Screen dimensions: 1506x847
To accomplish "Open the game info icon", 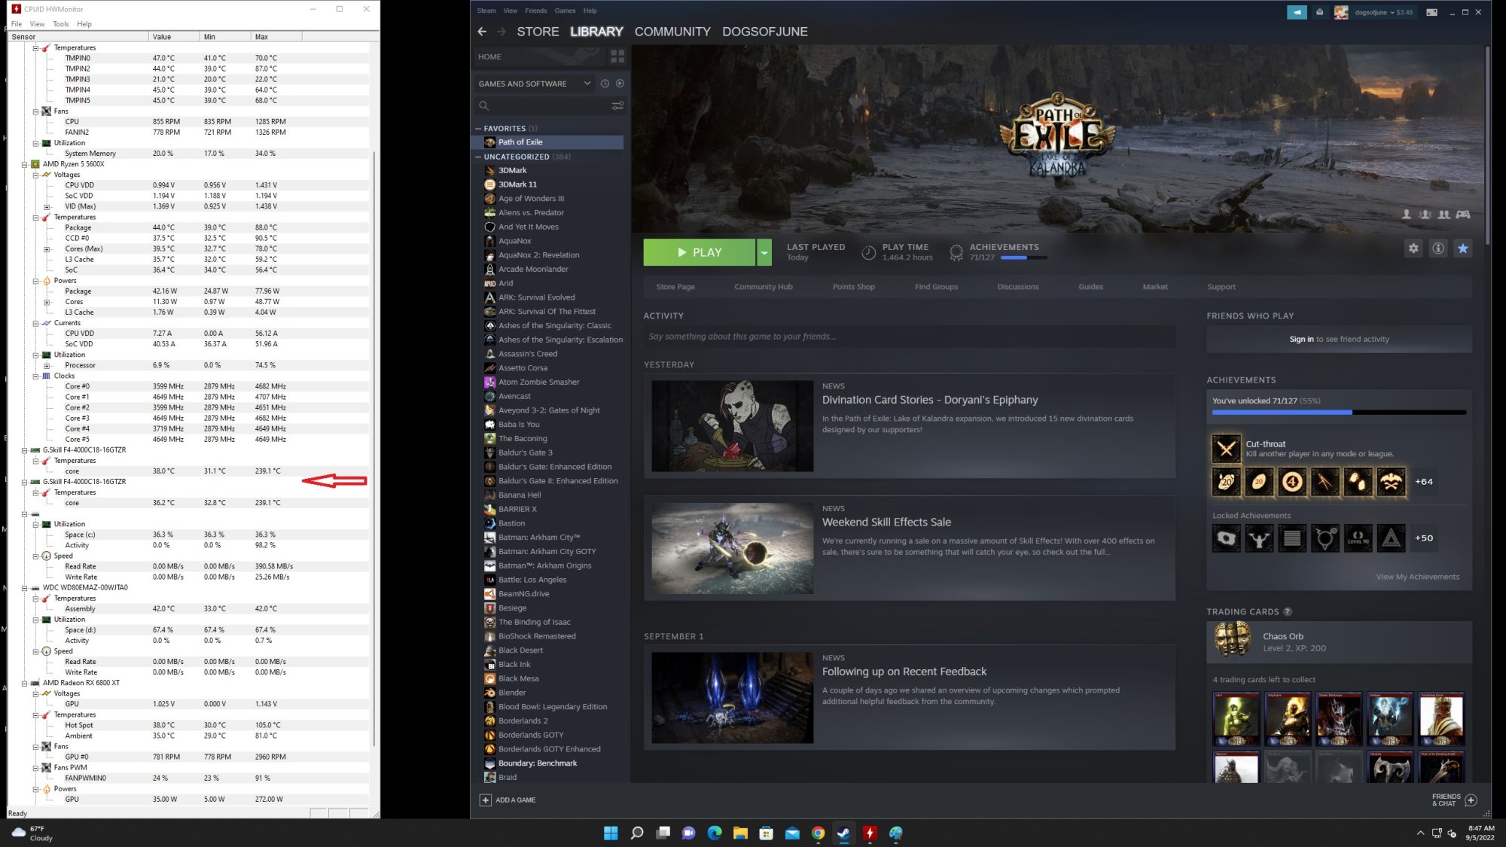I will click(1438, 248).
